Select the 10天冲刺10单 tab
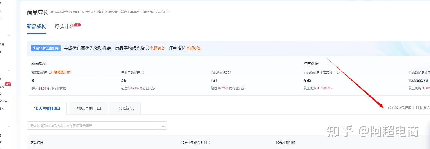This screenshot has width=430, height=149. point(47,108)
